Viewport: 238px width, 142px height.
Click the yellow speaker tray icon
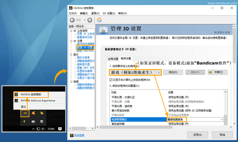tap(24, 121)
